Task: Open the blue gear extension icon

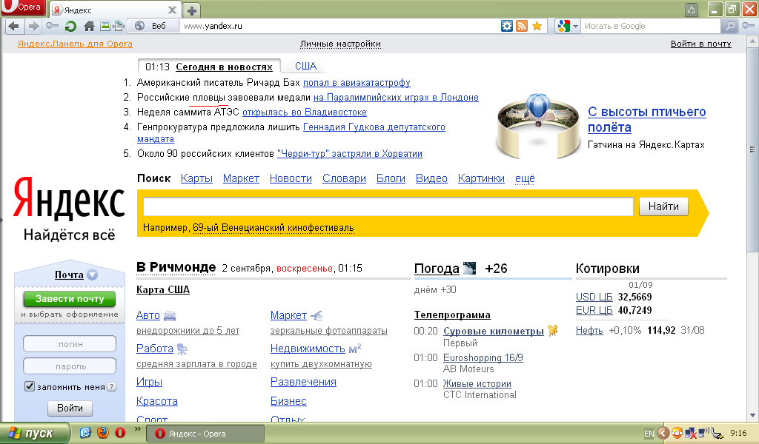Action: pos(507,26)
